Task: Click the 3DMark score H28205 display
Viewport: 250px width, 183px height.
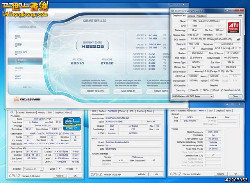Action: (x=93, y=47)
